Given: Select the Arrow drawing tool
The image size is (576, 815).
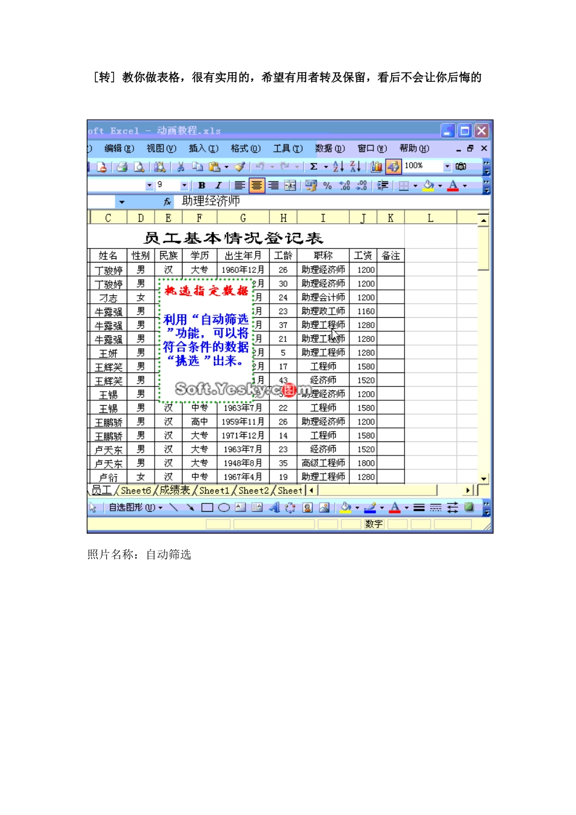Looking at the screenshot, I should coord(190,507).
